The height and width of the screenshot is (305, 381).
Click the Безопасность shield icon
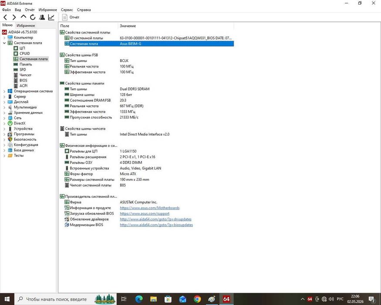click(10, 139)
